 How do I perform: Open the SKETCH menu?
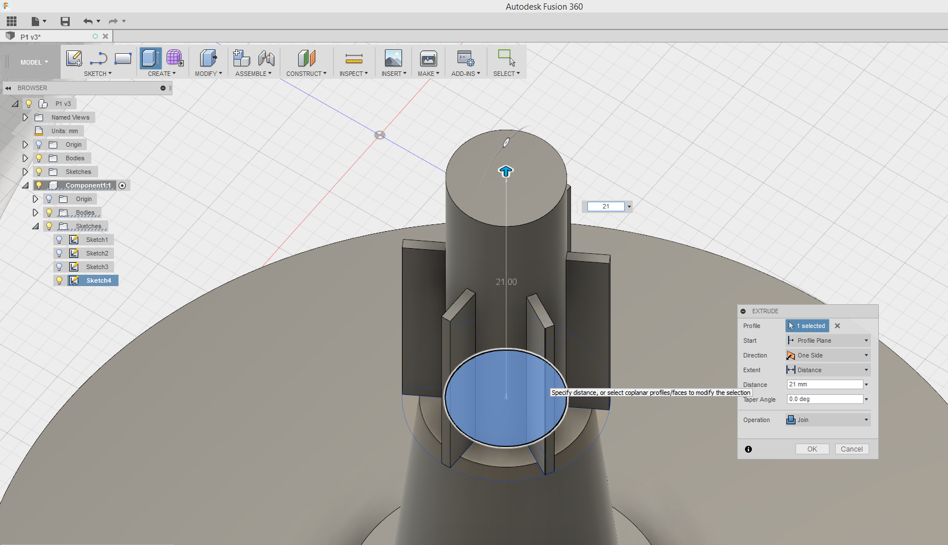point(98,74)
